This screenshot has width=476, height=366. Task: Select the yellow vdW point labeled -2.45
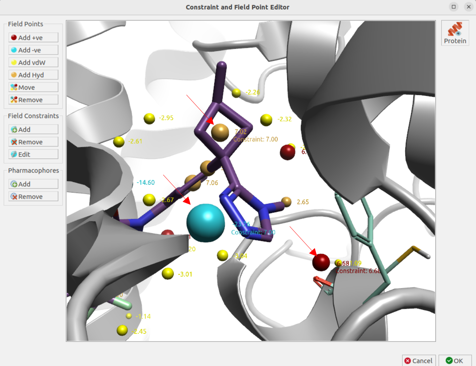click(x=122, y=330)
